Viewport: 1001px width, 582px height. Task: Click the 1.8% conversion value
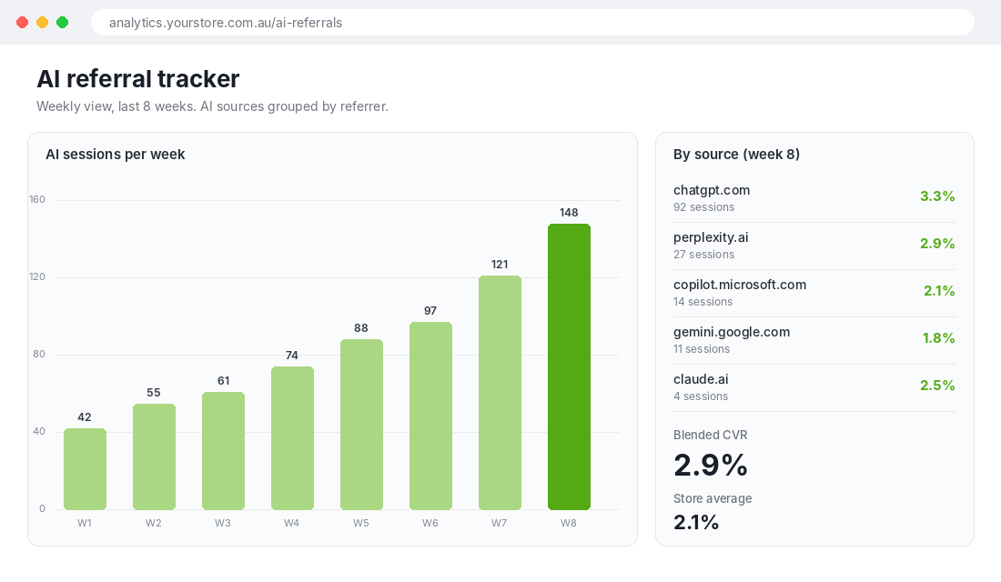pos(938,337)
